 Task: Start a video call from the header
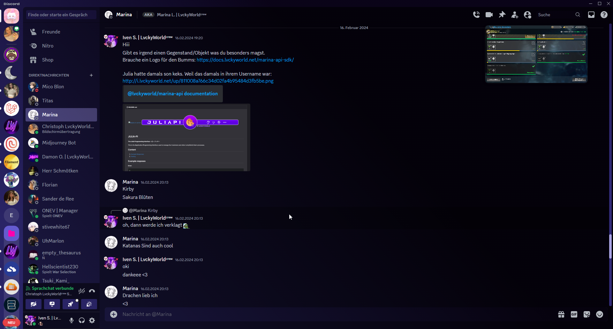coord(489,15)
